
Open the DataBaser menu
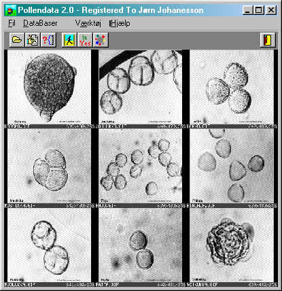pyautogui.click(x=40, y=23)
